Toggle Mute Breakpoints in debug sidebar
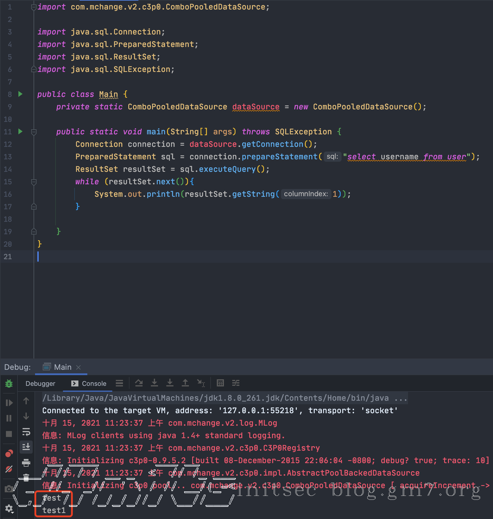Image resolution: width=493 pixels, height=519 pixels. (9, 469)
